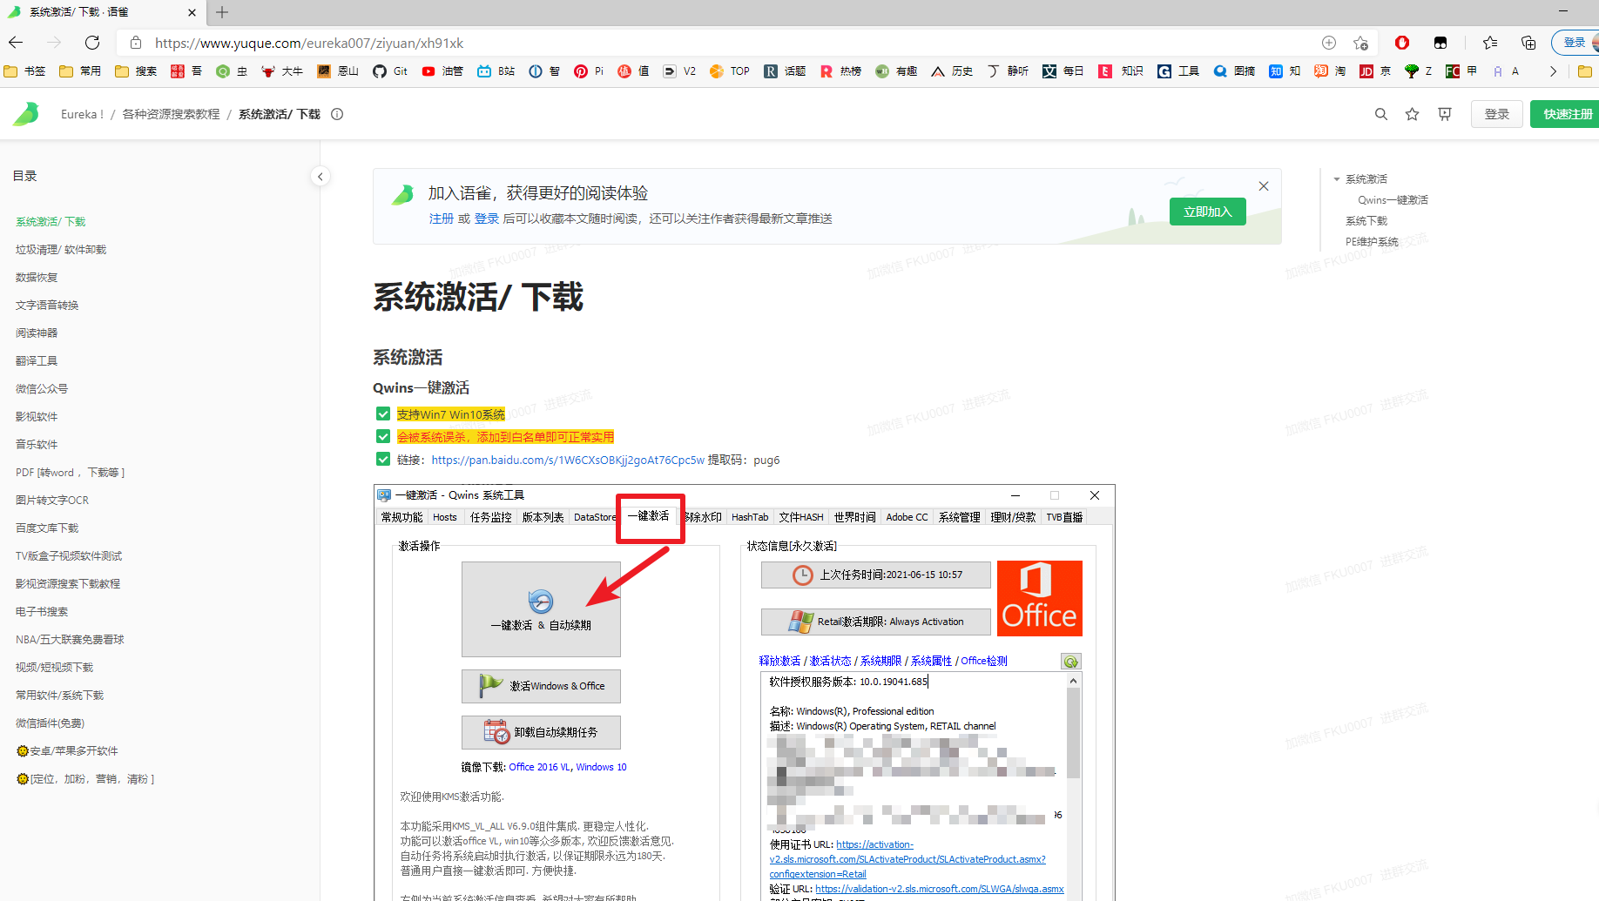This screenshot has width=1599, height=901.
Task: Open 文字语音转换 in the sidebar
Action: click(47, 306)
